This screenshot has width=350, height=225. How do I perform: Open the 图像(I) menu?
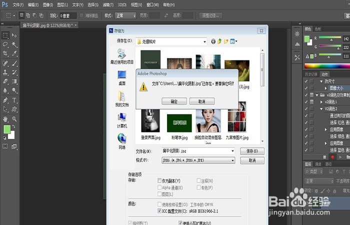click(x=47, y=4)
